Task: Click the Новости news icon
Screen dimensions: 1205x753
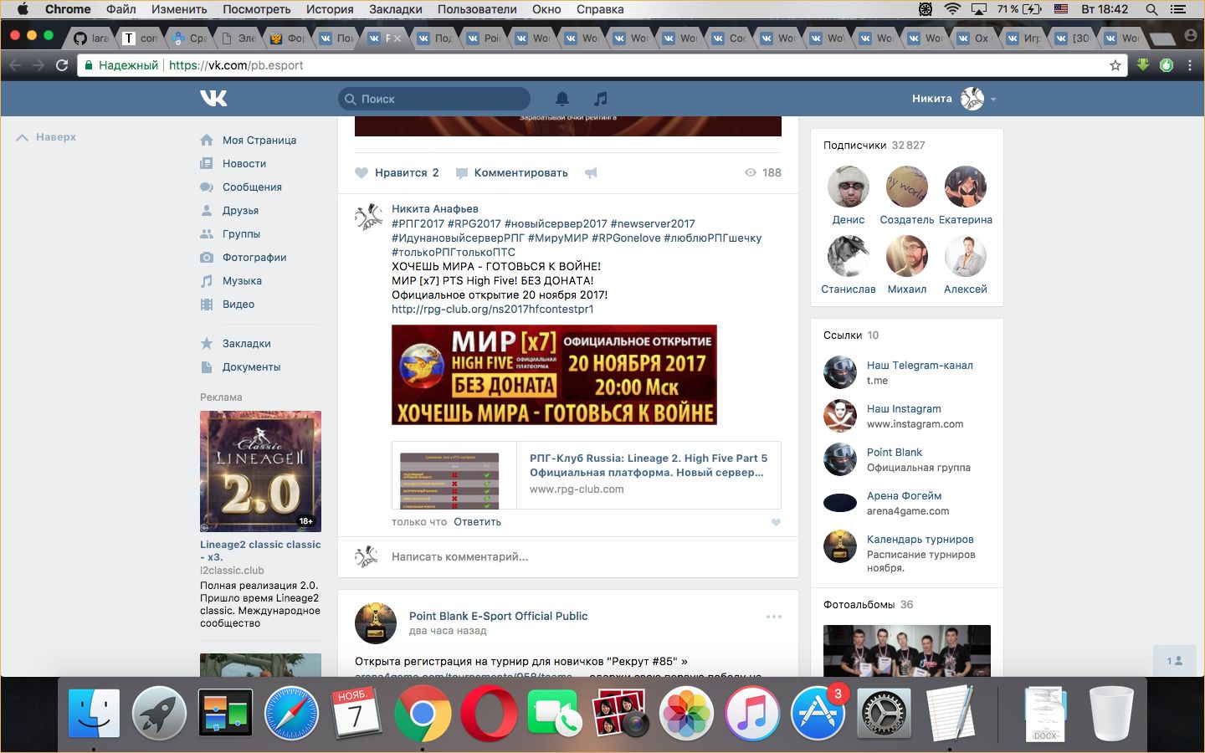Action: pyautogui.click(x=207, y=164)
